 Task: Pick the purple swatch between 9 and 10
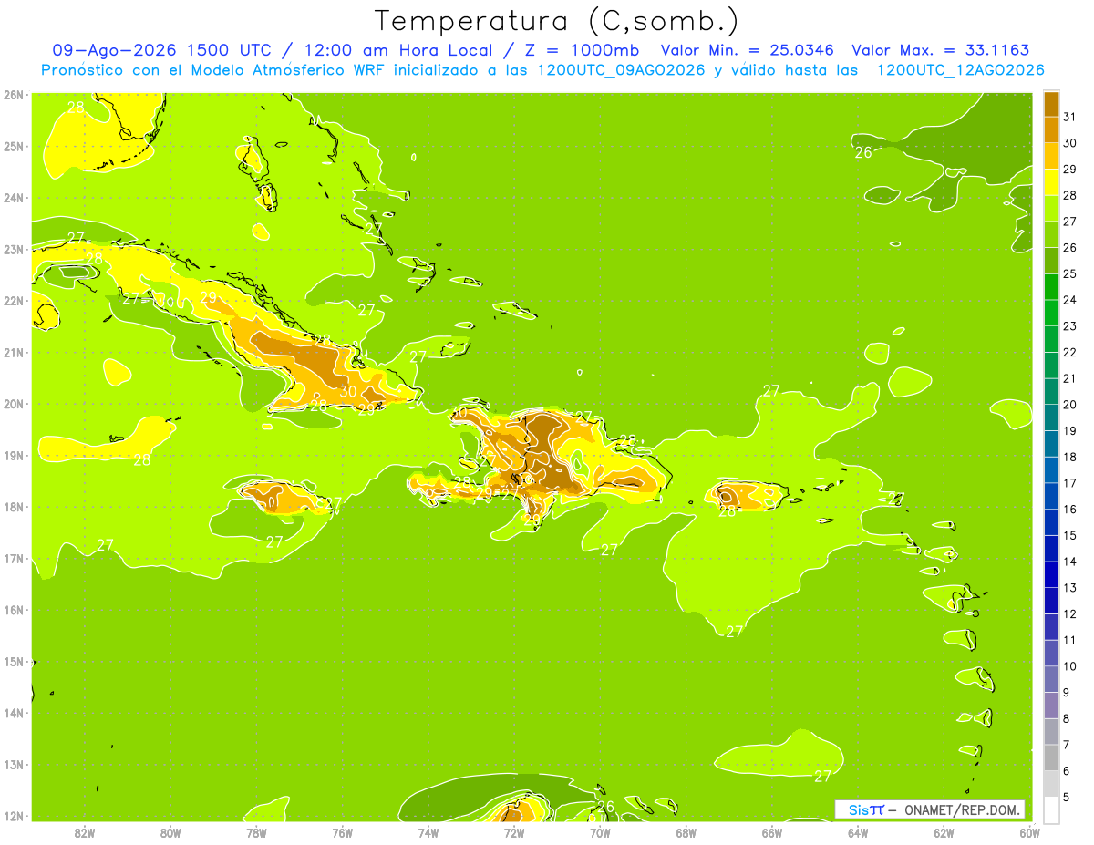[x=1051, y=679]
